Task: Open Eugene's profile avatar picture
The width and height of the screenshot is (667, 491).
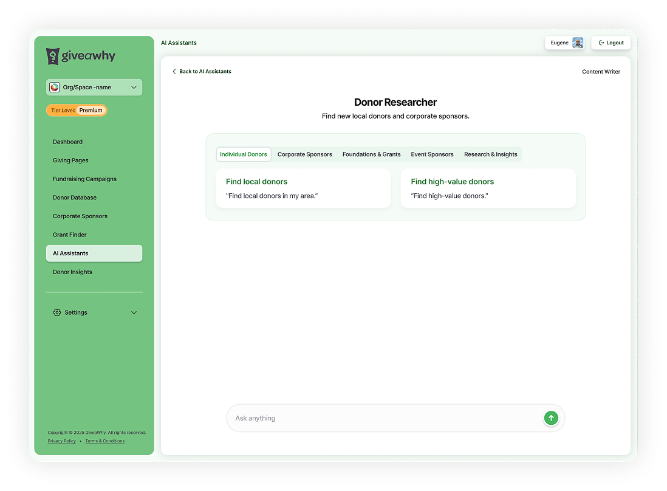Action: pyautogui.click(x=578, y=43)
